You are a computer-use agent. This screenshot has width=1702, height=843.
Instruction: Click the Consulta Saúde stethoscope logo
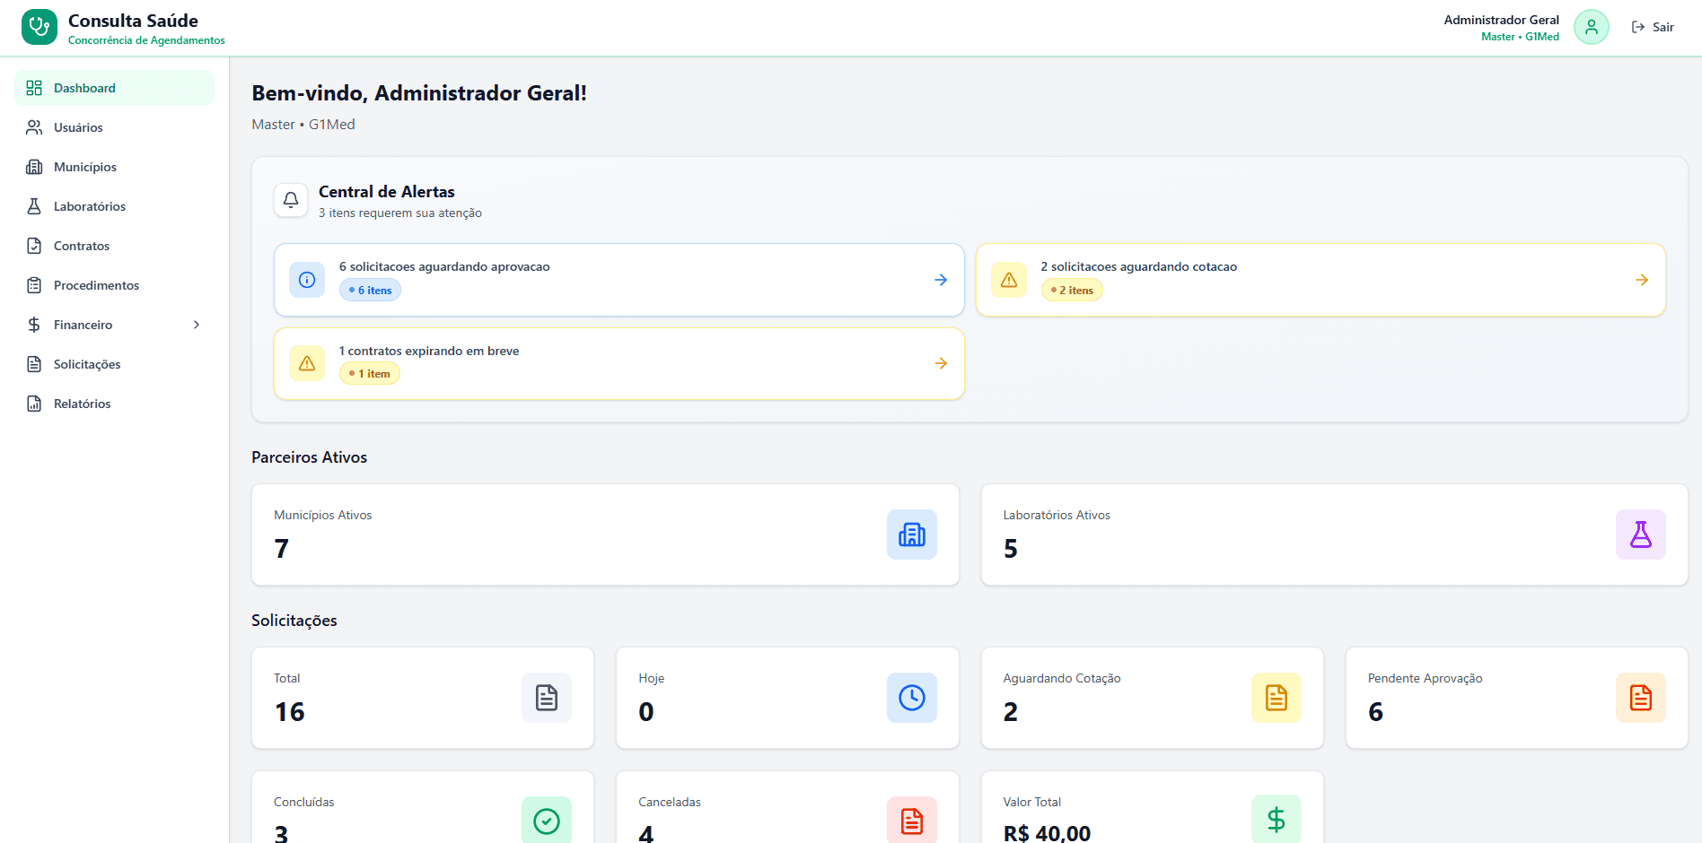click(x=39, y=27)
